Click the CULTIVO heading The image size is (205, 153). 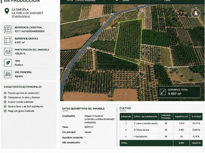(x=125, y=108)
